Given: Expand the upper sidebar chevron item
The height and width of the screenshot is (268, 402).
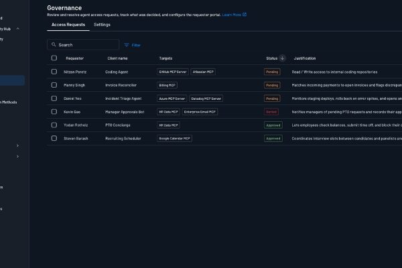Looking at the screenshot, I should pyautogui.click(x=17, y=145).
